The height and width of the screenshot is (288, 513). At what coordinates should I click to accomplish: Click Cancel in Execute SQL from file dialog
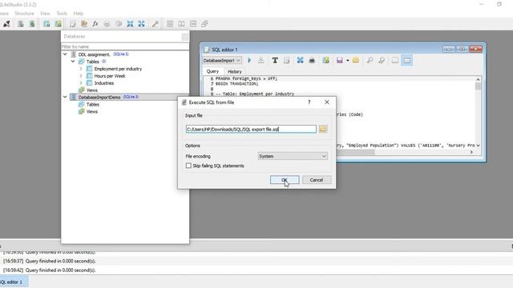coord(317,180)
